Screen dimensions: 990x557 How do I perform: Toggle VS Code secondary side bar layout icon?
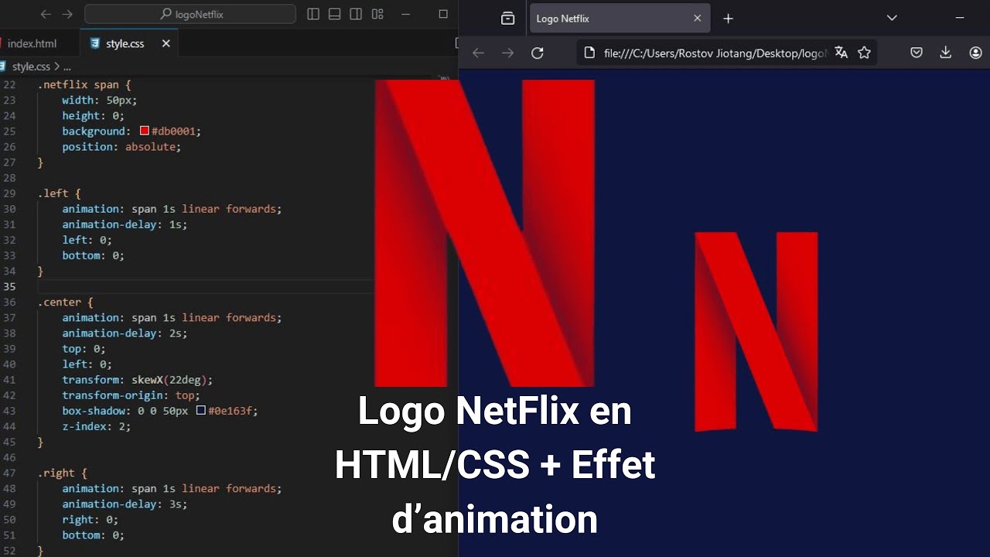[356, 14]
